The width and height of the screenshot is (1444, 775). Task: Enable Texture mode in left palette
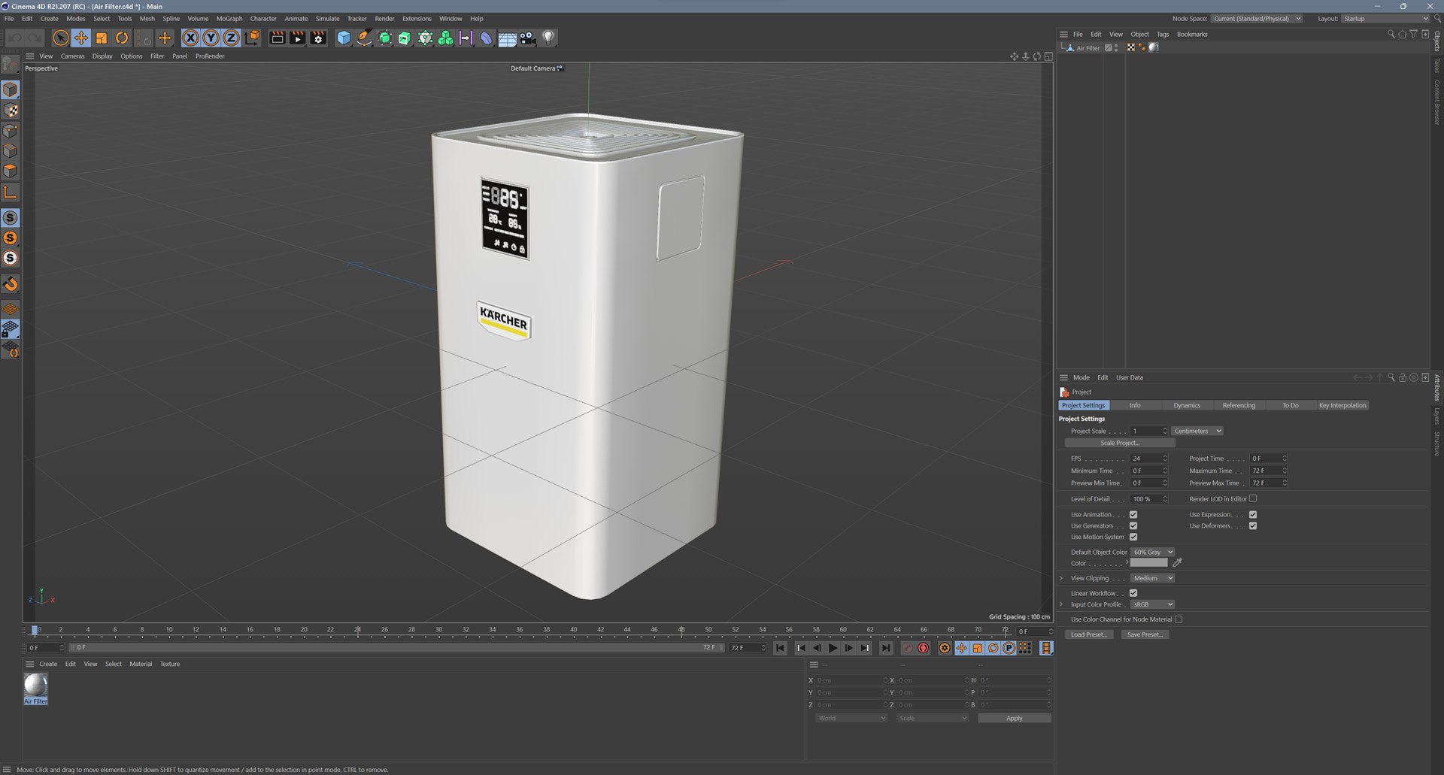click(x=11, y=110)
